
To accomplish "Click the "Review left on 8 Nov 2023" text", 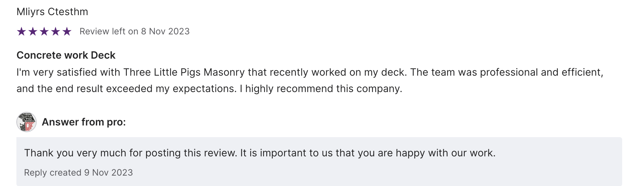I will pyautogui.click(x=134, y=32).
